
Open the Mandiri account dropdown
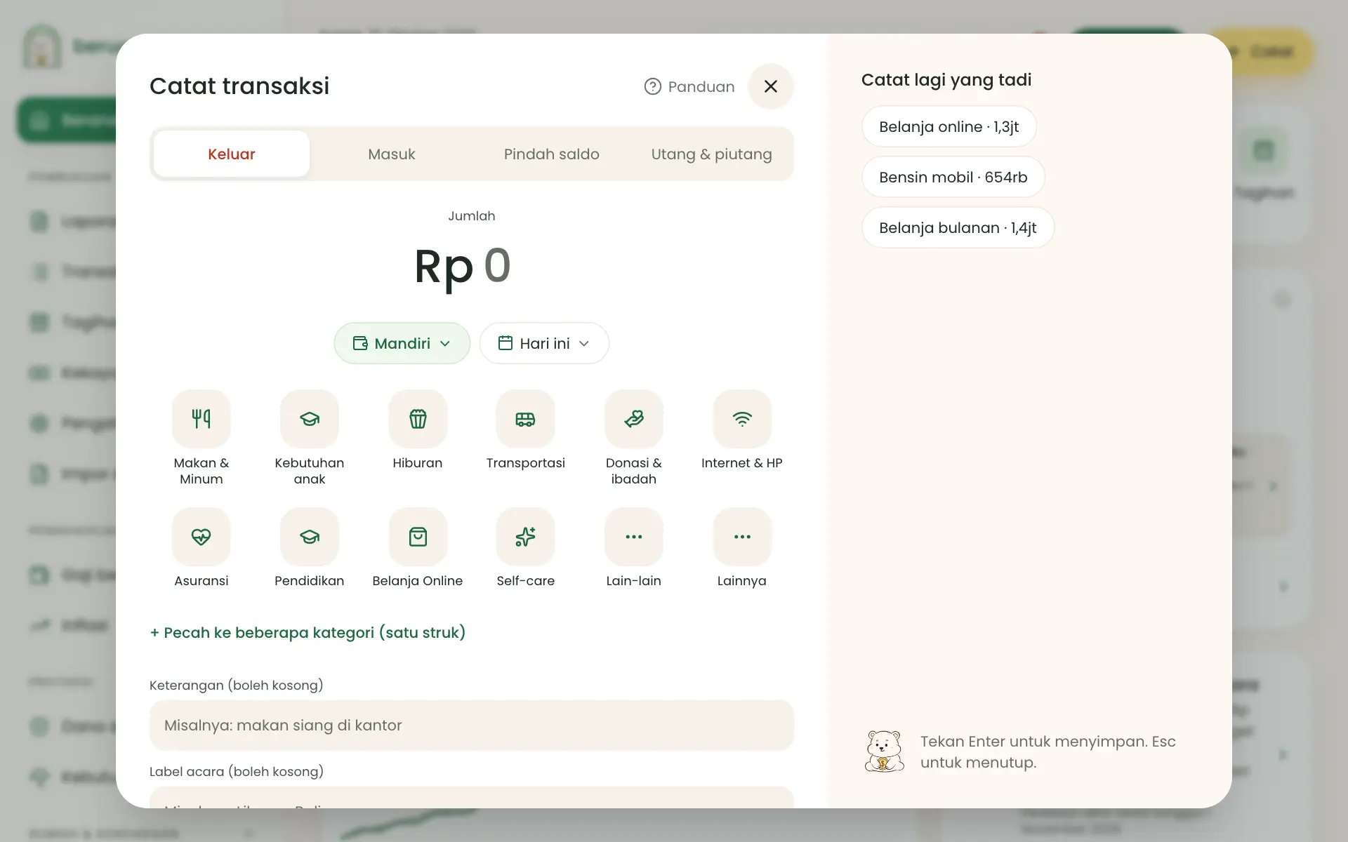pos(402,343)
